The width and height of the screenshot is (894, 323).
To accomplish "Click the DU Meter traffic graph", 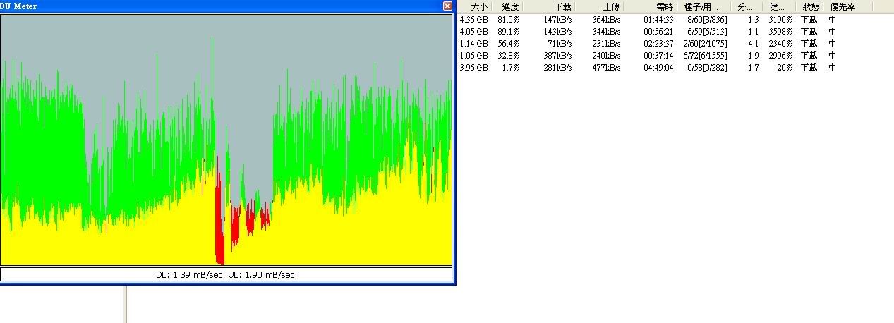I will [226, 140].
